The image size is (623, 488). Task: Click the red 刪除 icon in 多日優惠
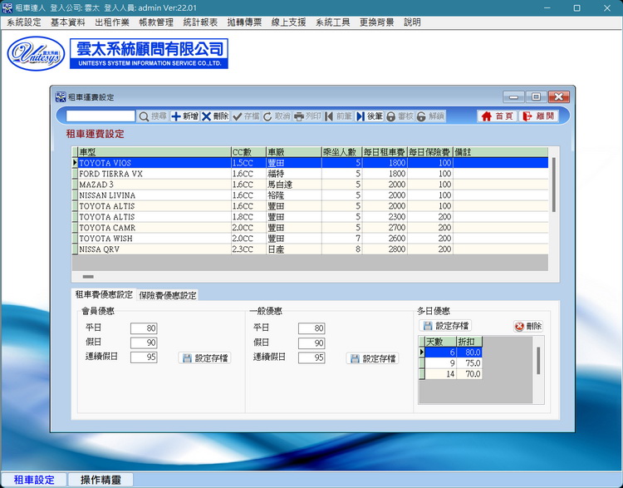coord(520,327)
